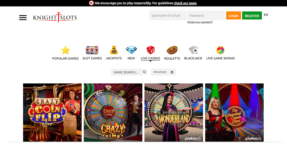Open the Forgot your password link
Viewport: 287px width, 143px height.
(200, 22)
